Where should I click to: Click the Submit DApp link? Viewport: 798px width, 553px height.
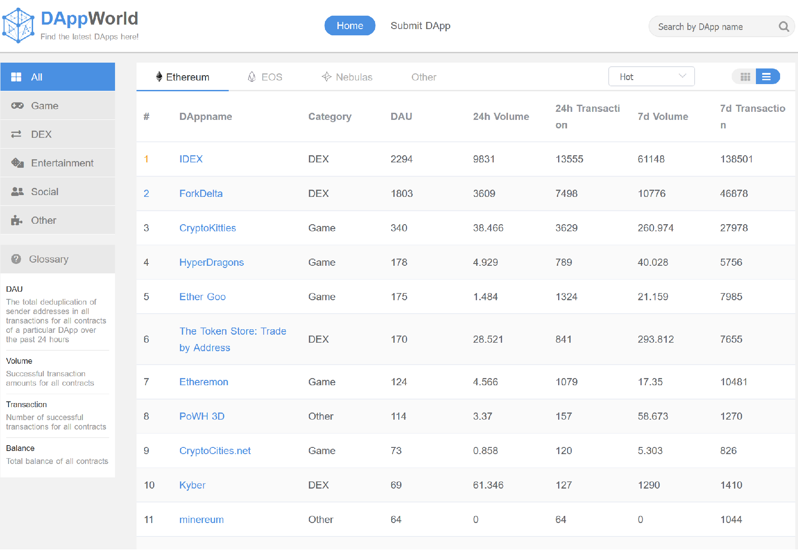click(420, 26)
